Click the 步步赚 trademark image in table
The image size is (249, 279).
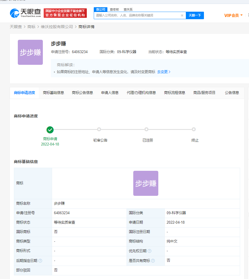(146, 183)
